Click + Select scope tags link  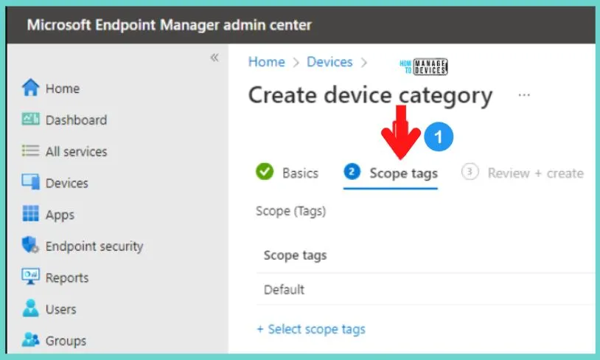(x=311, y=329)
